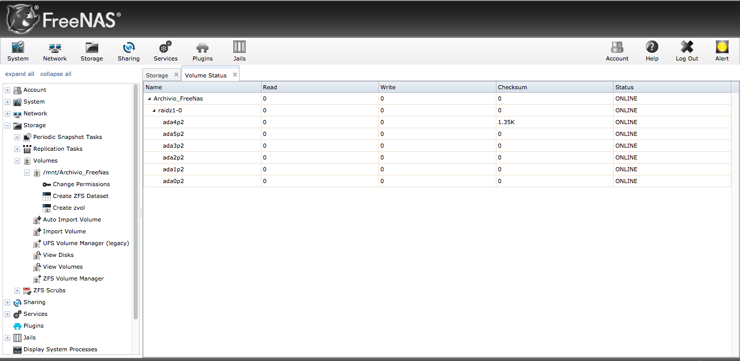The height and width of the screenshot is (361, 740).
Task: Select the ada0p2 disk row
Action: [437, 181]
